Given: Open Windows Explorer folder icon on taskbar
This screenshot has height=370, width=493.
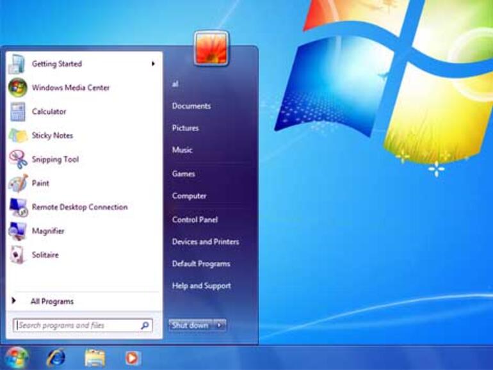Looking at the screenshot, I should pos(95,358).
